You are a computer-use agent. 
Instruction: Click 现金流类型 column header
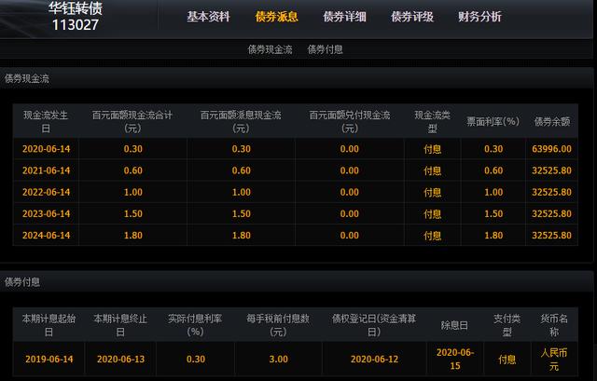tap(432, 122)
